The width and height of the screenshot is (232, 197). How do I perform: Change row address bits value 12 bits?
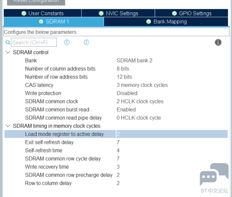pos(124,77)
